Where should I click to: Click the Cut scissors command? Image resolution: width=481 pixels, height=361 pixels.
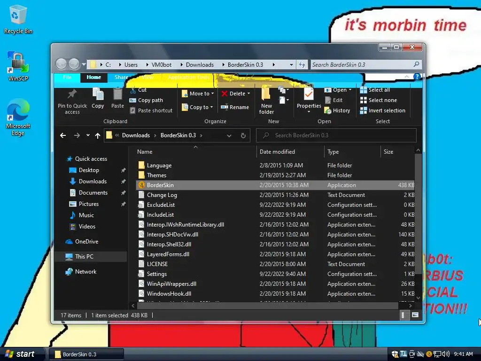tap(138, 90)
